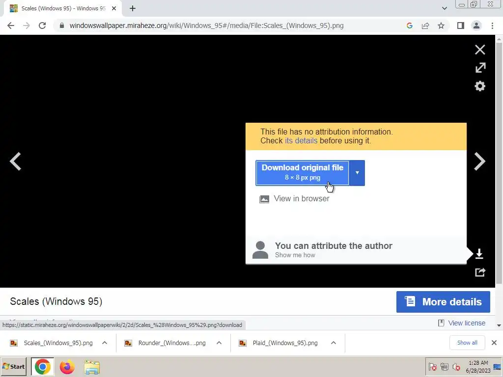503x377 pixels.
Task: Expand options for the Scales_(Windows_95).png download
Action: click(x=105, y=343)
